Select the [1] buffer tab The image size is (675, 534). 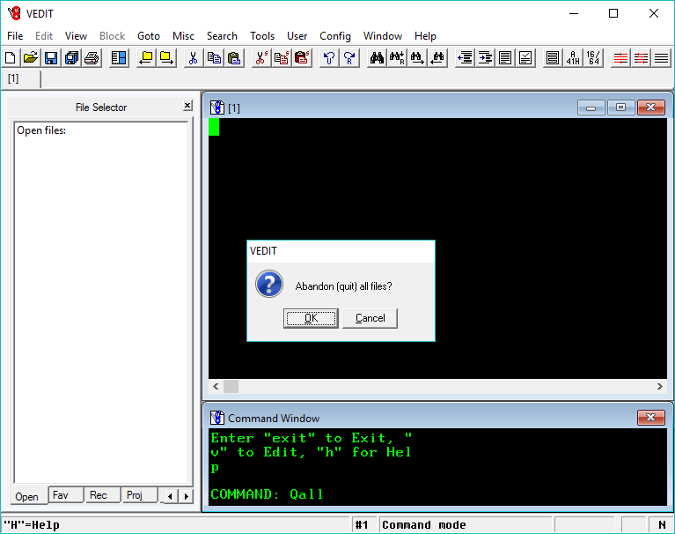click(x=20, y=79)
